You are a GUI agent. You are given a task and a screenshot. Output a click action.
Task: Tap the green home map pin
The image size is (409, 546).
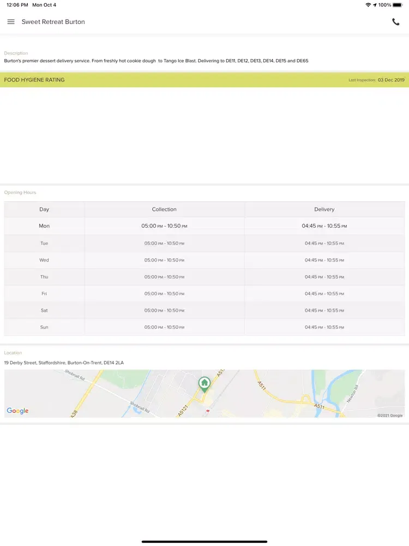click(204, 385)
